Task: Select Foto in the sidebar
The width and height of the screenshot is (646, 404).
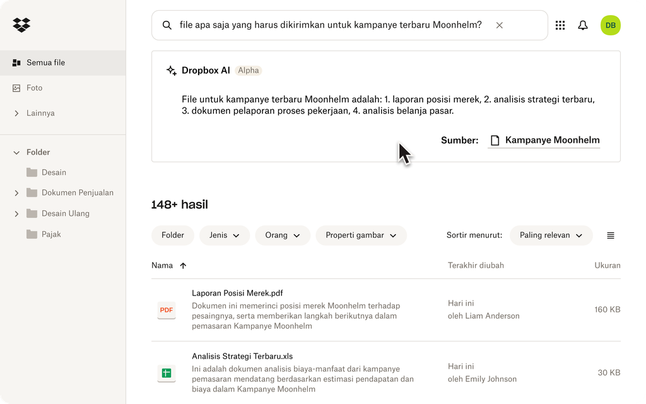Action: tap(34, 88)
